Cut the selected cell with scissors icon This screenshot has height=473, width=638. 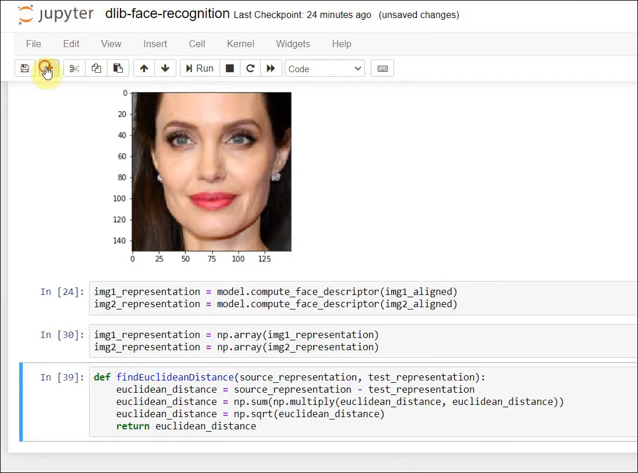74,68
